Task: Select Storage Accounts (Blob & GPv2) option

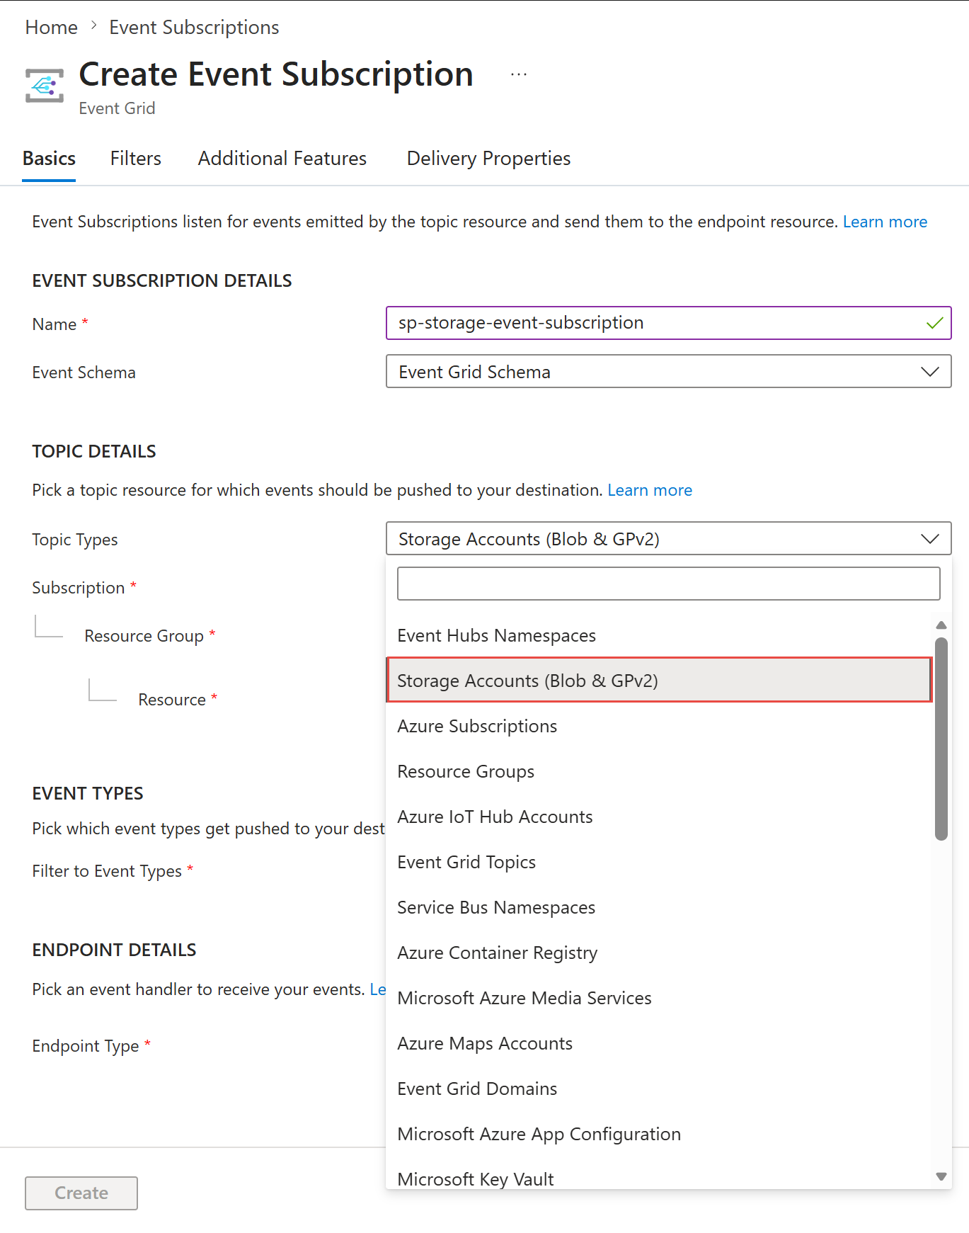Action: (659, 680)
